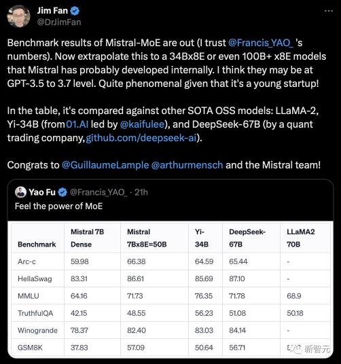Click the quoted tweet's 21h timestamp
Viewport: 341px width, 364px height.
(x=141, y=192)
